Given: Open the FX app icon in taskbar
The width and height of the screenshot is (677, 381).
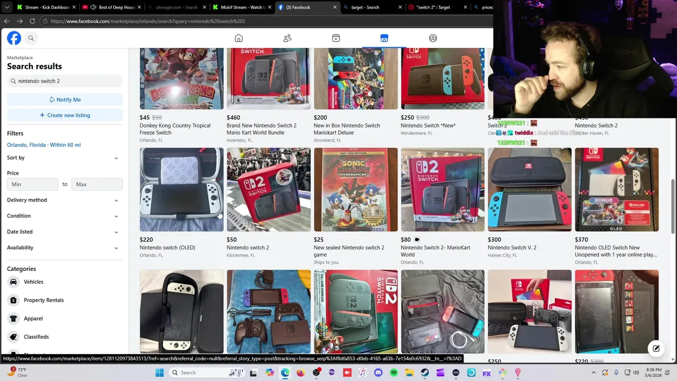Looking at the screenshot, I should [487, 373].
